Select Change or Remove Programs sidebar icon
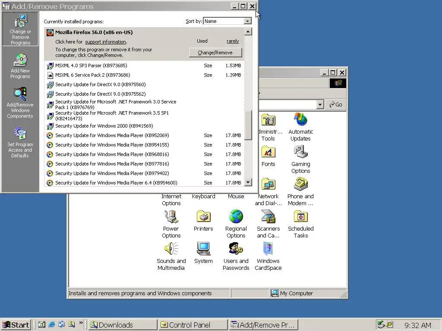Image resolution: width=442 pixels, height=331 pixels. tap(20, 29)
